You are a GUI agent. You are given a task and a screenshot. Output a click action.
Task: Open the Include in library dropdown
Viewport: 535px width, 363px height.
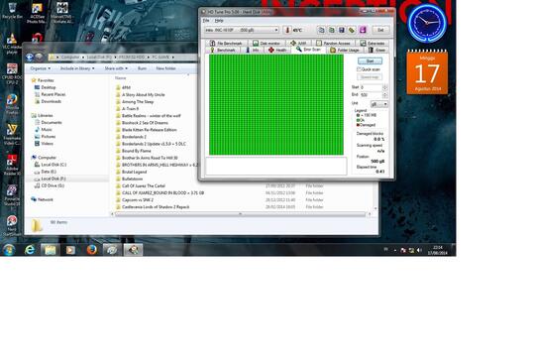(77, 68)
